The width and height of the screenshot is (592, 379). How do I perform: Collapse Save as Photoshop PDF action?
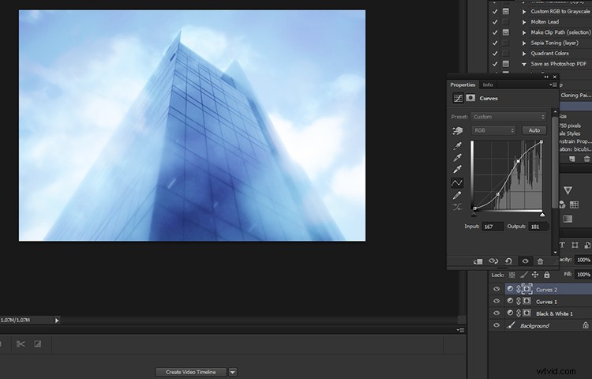pos(524,64)
